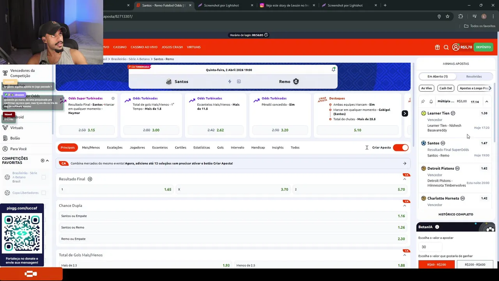The width and height of the screenshot is (499, 281).
Task: Click the browser location pin icon
Action: (439, 16)
